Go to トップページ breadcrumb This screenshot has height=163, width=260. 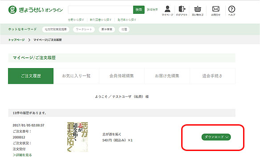16,40
